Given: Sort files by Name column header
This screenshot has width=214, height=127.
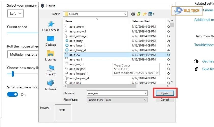Looking at the screenshot, I should (68, 21).
